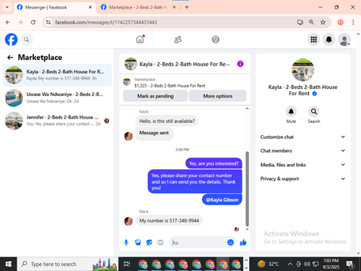Choose a sticker icon
The image size is (361, 271).
point(149,243)
